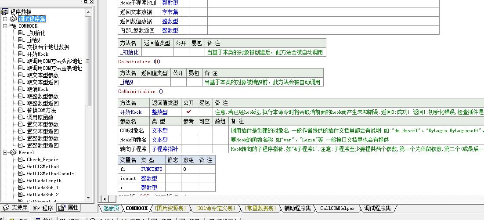The image size is (484, 220).
Task: Switch to the CallCOMHelper tab
Action: click(337, 208)
